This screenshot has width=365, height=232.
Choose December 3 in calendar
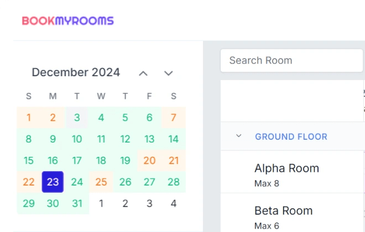click(x=77, y=118)
